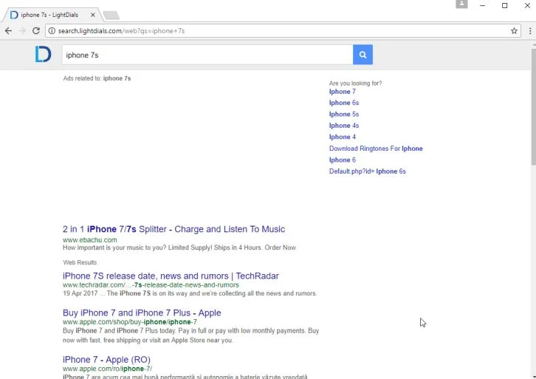Click the LightDials logo
This screenshot has width=536, height=379.
(44, 55)
